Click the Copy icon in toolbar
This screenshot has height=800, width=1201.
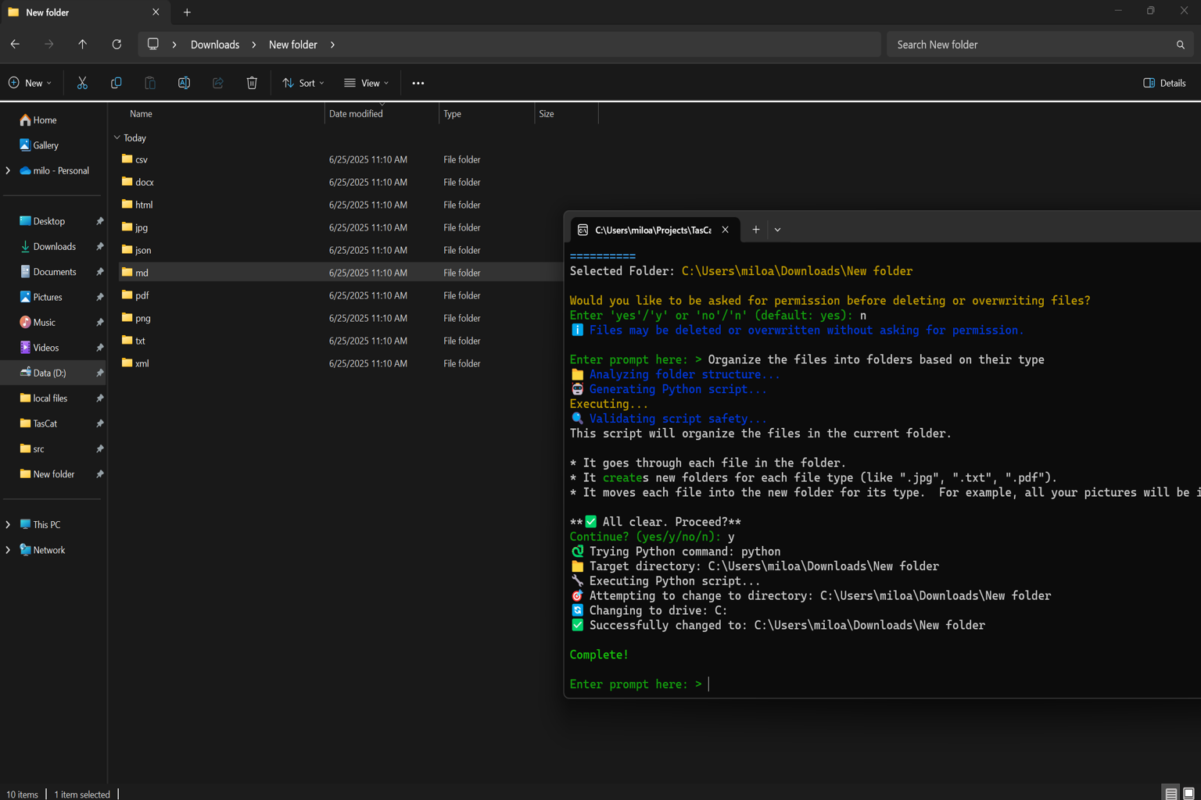point(116,83)
